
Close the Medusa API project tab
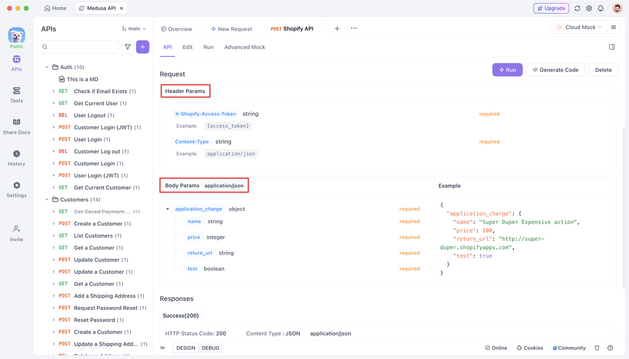[121, 8]
